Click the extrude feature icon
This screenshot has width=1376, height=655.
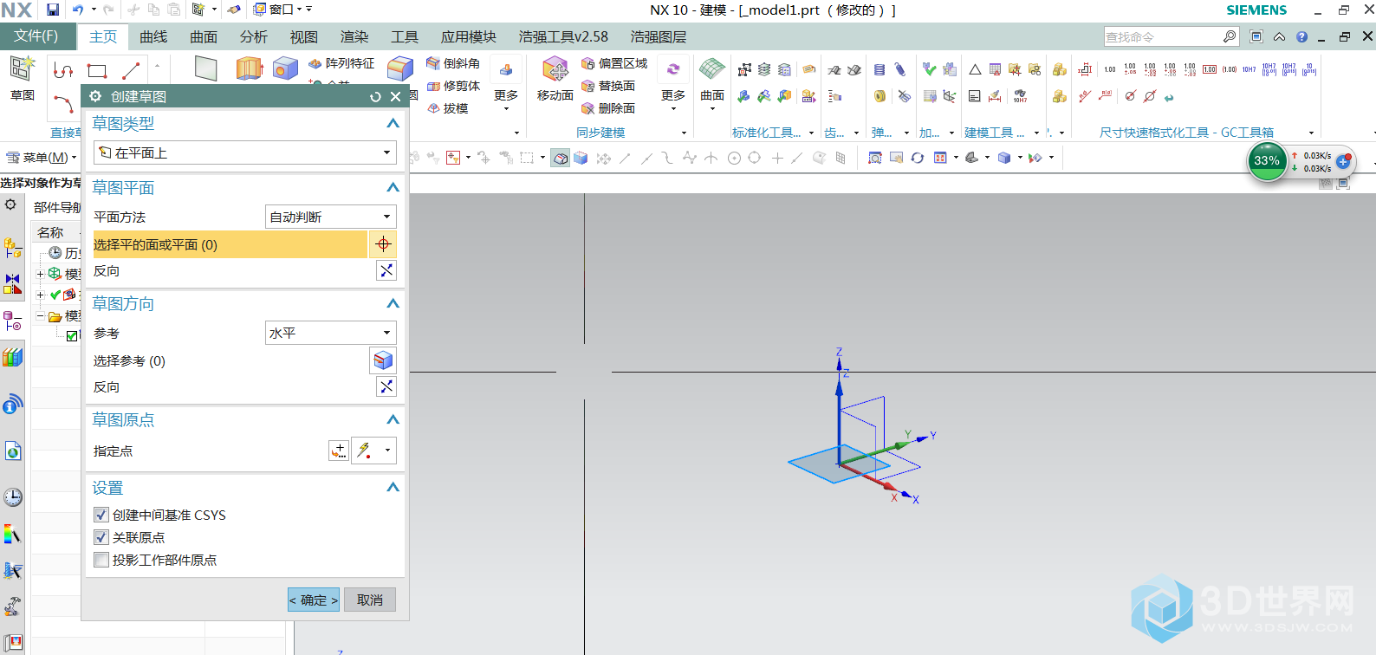249,68
